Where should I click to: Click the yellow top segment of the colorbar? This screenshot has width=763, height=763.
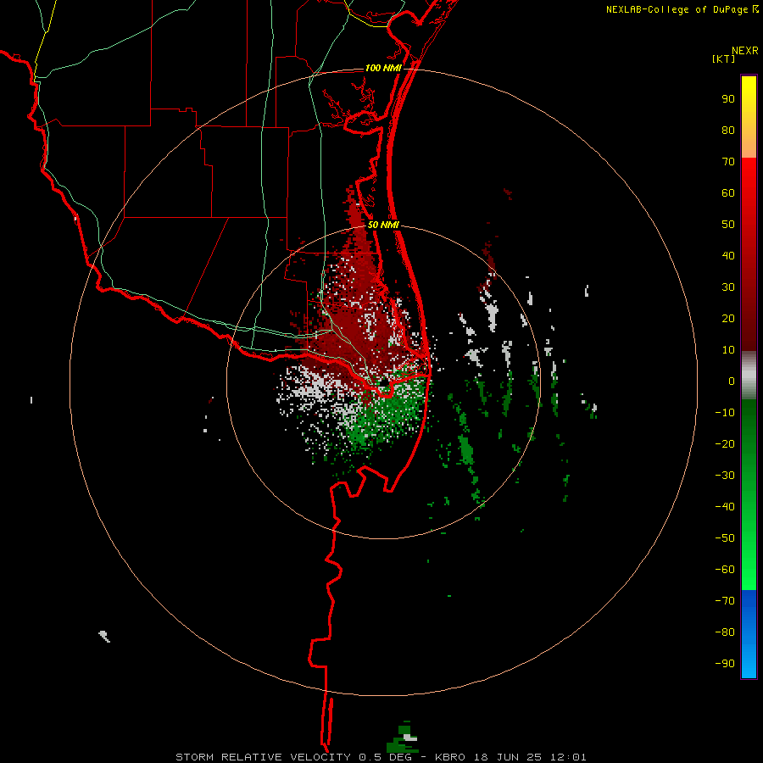[749, 117]
